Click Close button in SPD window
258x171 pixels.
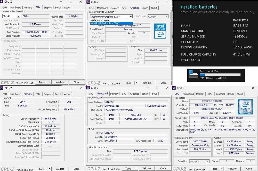[x=77, y=82]
